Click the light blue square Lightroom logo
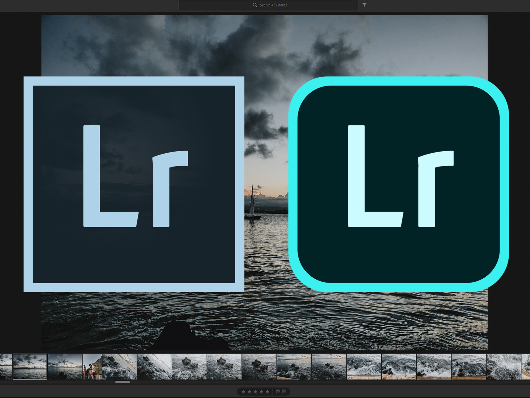Viewport: 530px width, 398px height. 134,184
